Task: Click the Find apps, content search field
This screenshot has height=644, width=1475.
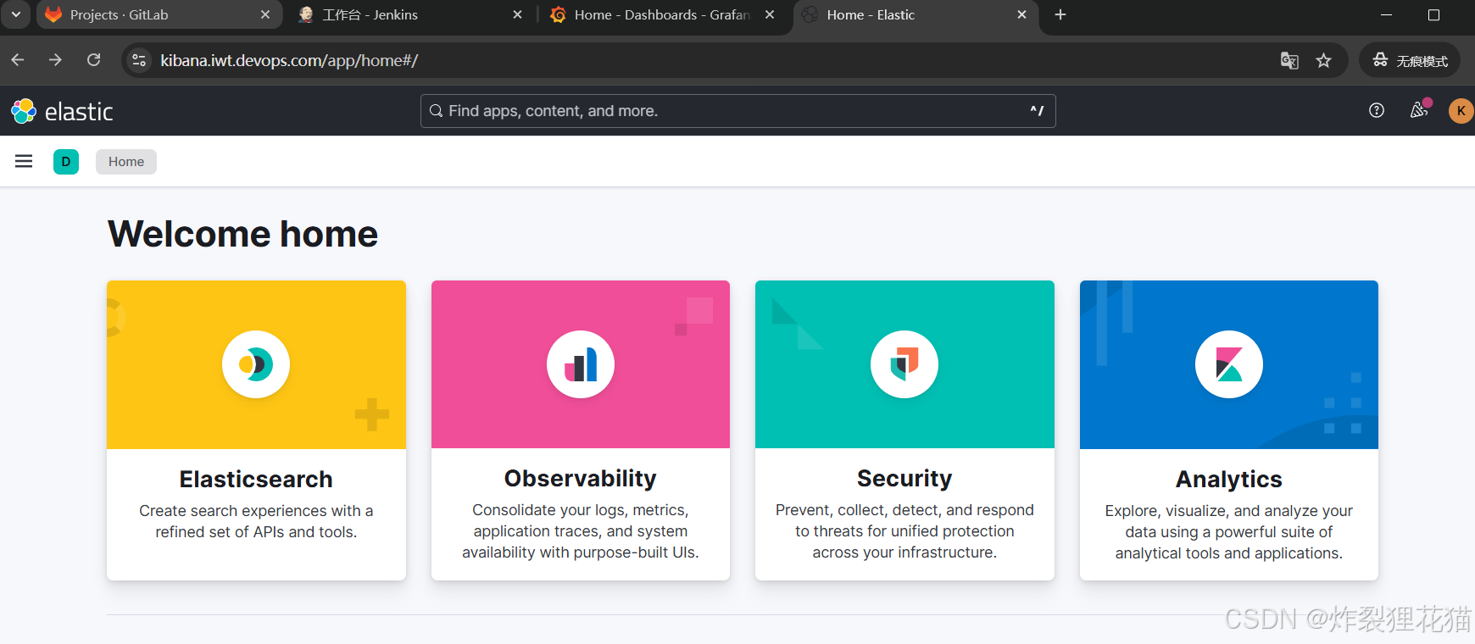Action: (737, 111)
